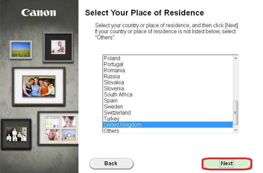Pick Slovakia from the country list
This screenshot has height=173, width=263.
[x=114, y=82]
